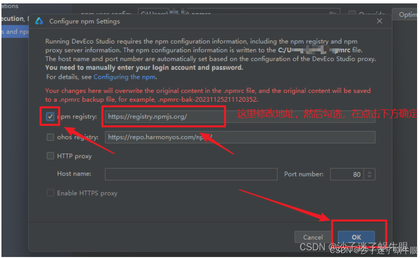Toggle Enable HTTPS proxy checkbox
Screen dimensions: 420x258
[50, 193]
